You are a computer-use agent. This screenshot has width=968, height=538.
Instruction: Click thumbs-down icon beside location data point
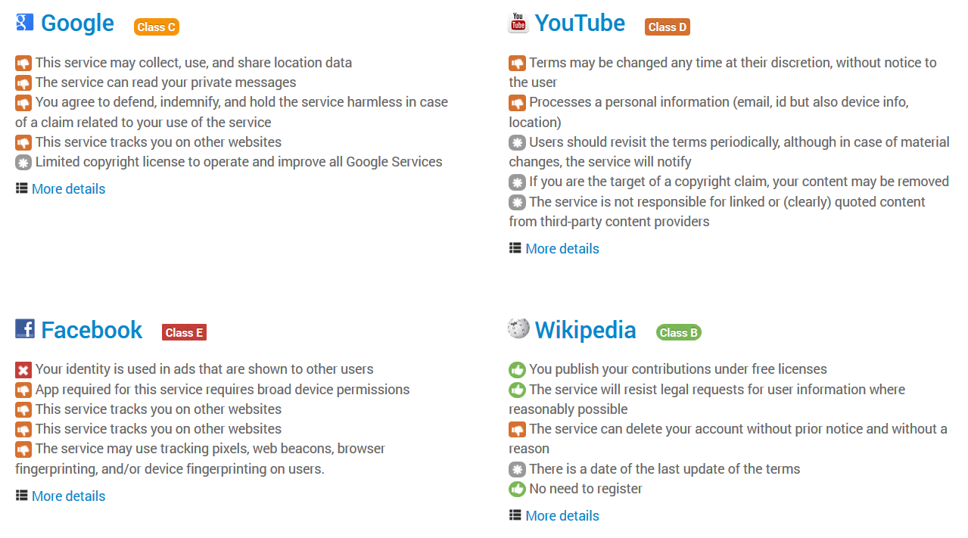pyautogui.click(x=23, y=64)
